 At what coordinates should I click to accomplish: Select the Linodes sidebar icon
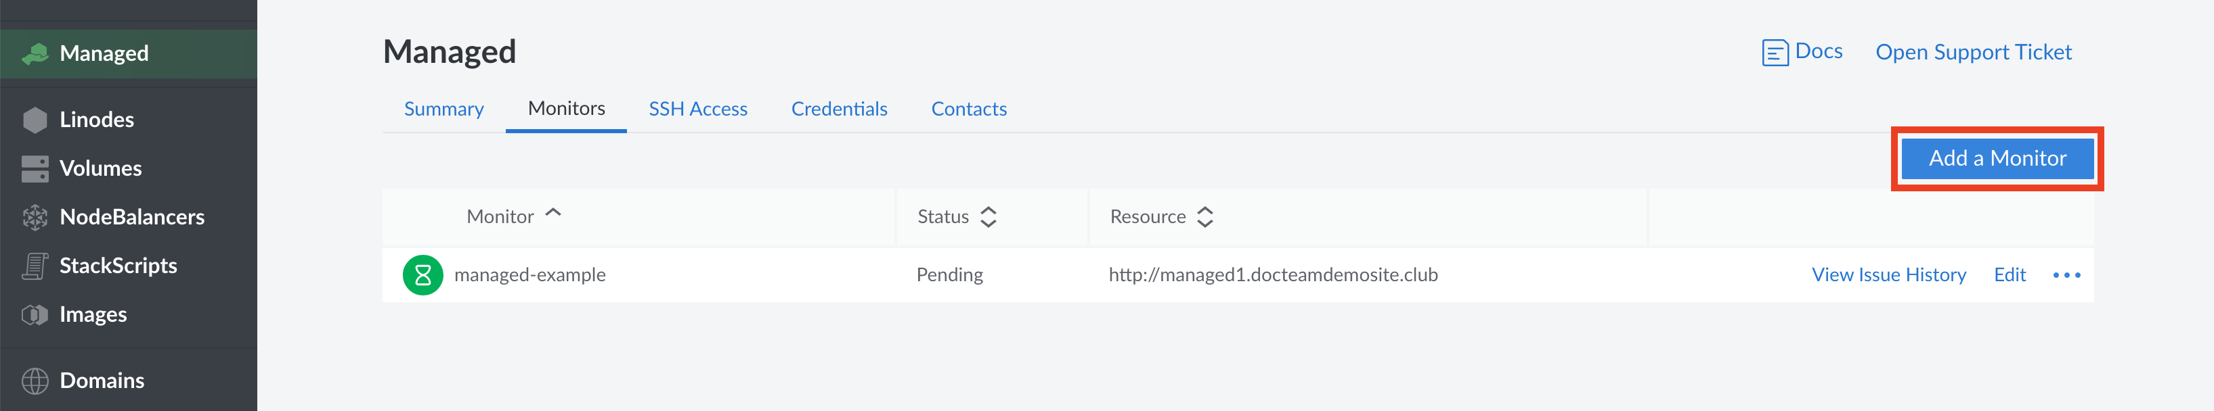(x=35, y=119)
